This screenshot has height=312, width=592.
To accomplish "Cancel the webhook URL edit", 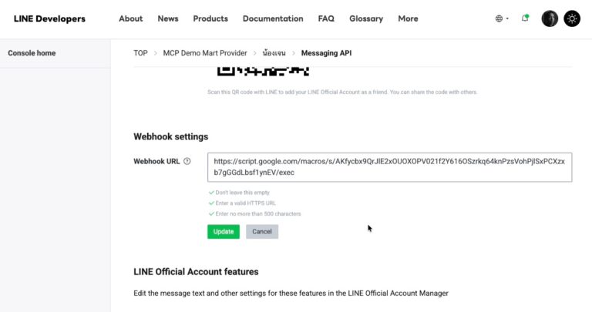I will pos(262,232).
